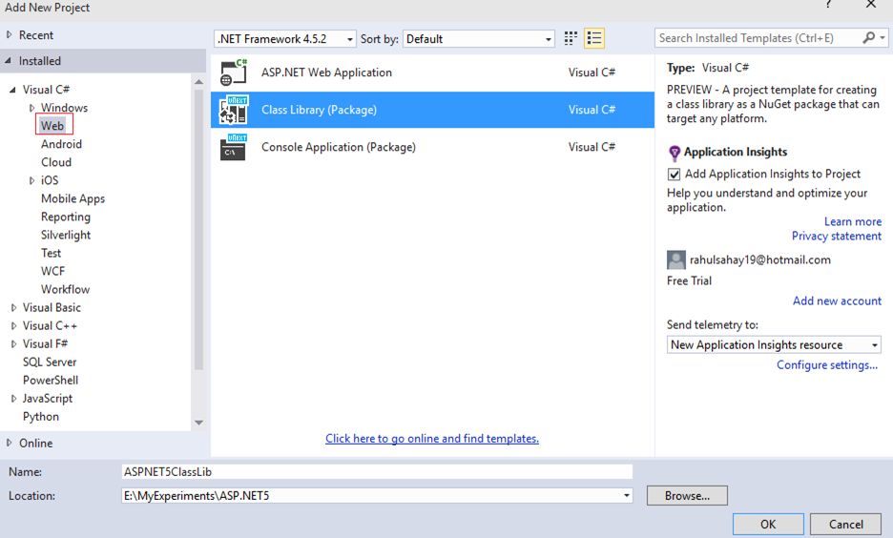The height and width of the screenshot is (538, 893).
Task: Expand the Recent section
Action: (x=9, y=34)
